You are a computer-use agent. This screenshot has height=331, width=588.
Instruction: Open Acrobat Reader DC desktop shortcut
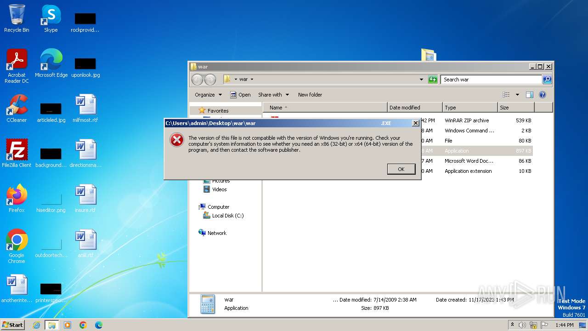click(x=17, y=66)
